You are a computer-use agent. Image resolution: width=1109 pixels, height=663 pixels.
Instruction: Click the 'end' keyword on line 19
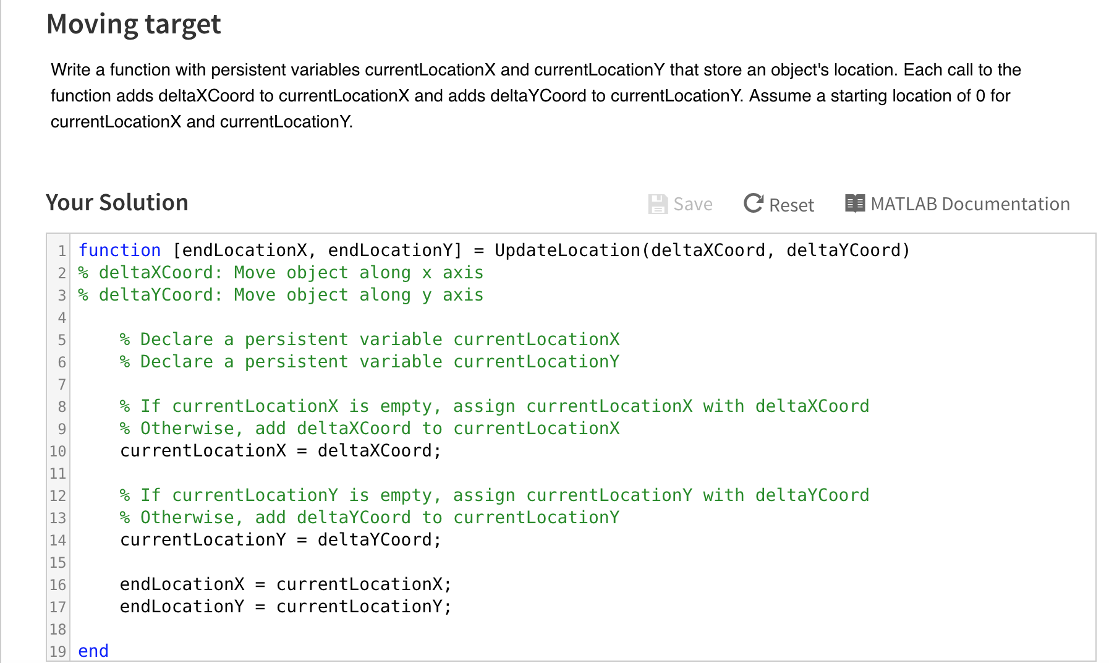[93, 651]
